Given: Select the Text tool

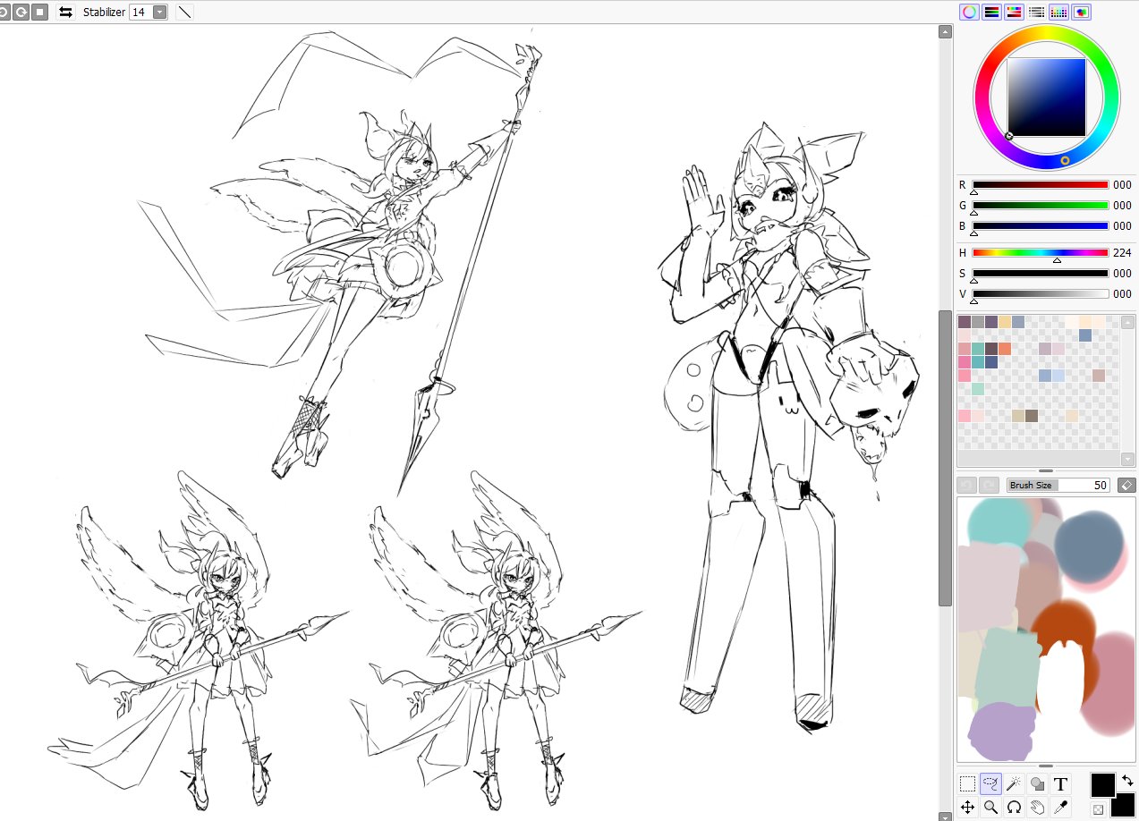Looking at the screenshot, I should click(1060, 784).
